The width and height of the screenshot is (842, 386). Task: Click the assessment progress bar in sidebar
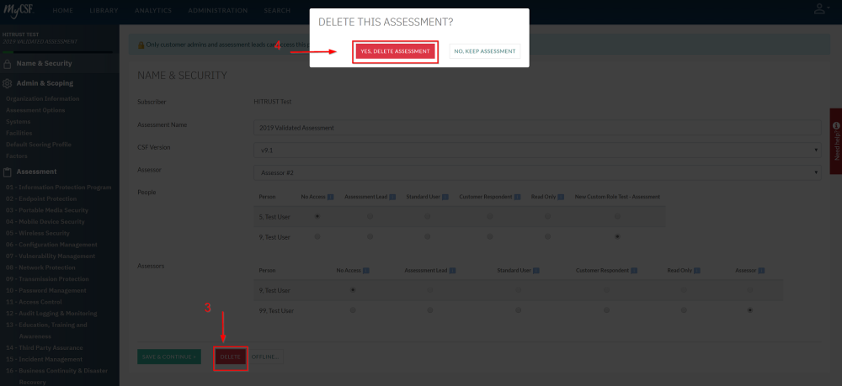coord(57,52)
